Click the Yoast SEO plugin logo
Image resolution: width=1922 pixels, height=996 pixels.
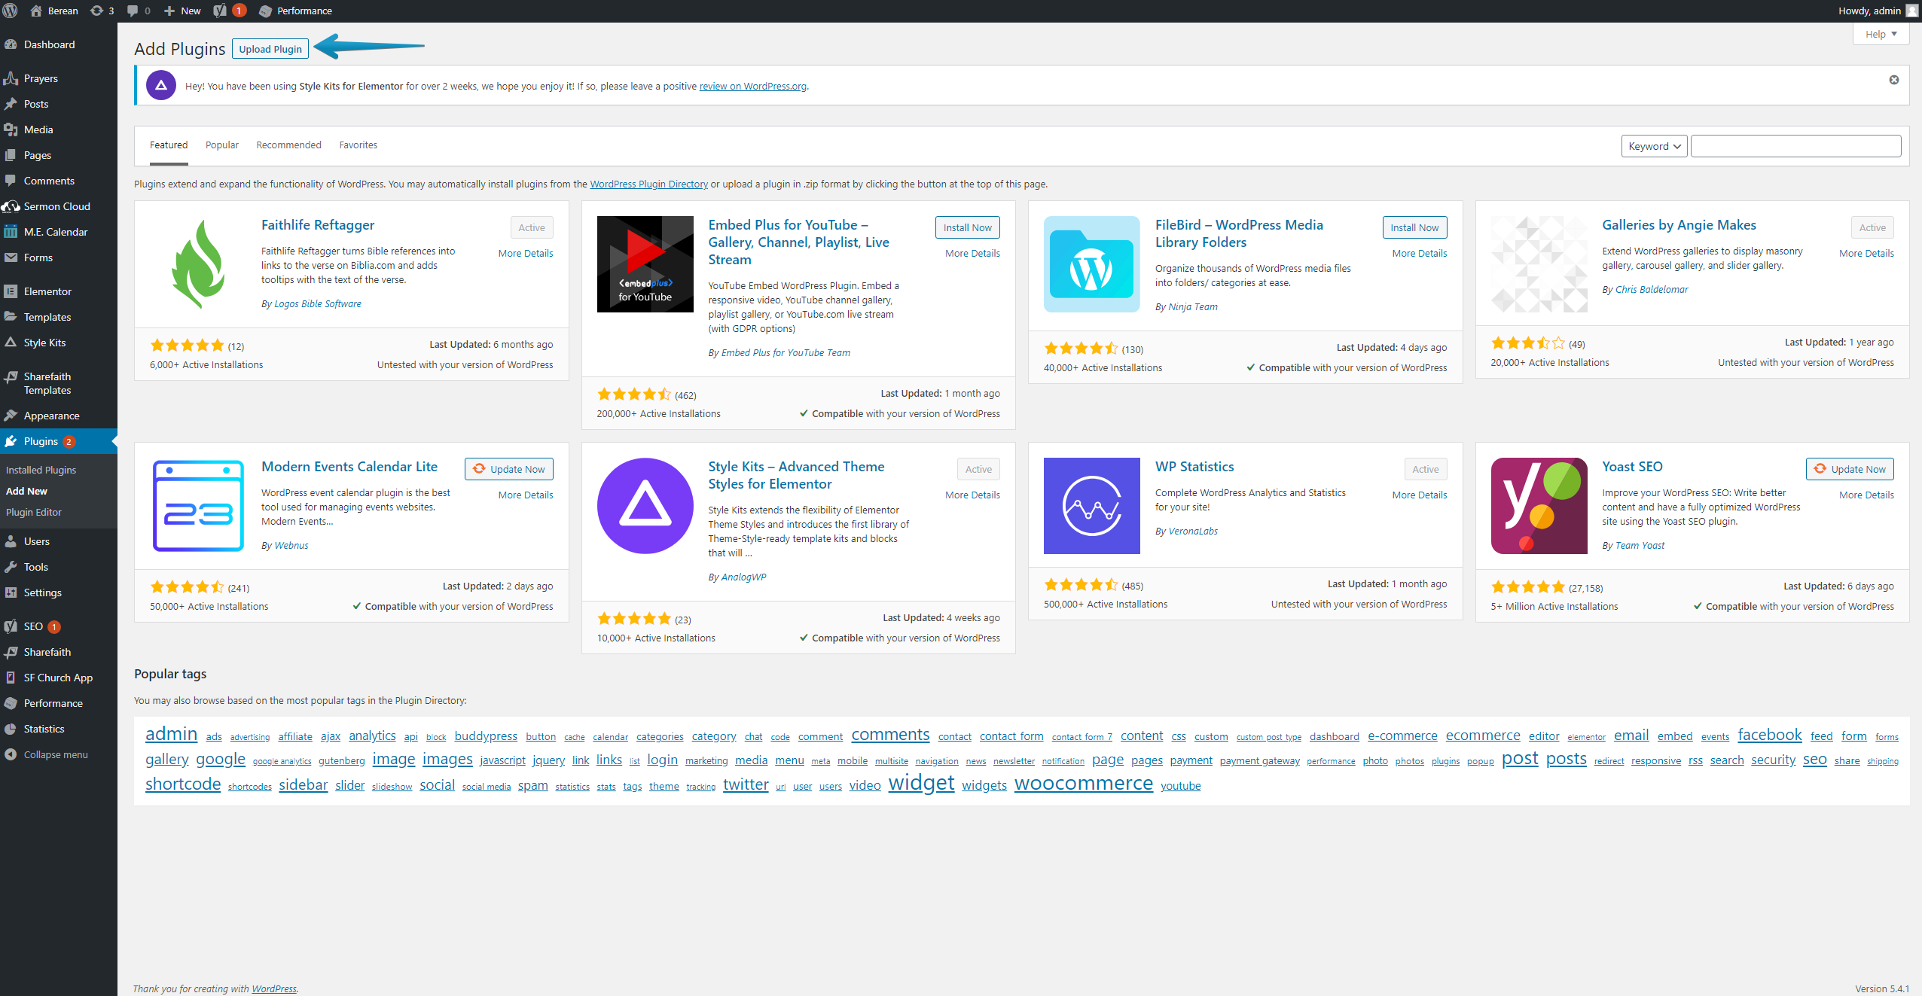(1539, 506)
